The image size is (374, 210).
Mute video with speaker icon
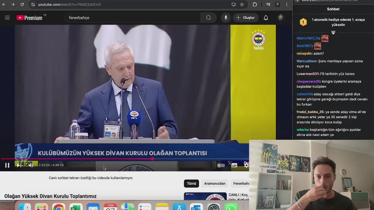(x=31, y=165)
